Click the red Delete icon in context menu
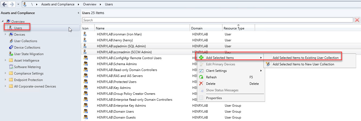The height and width of the screenshot is (121, 361). click(201, 84)
